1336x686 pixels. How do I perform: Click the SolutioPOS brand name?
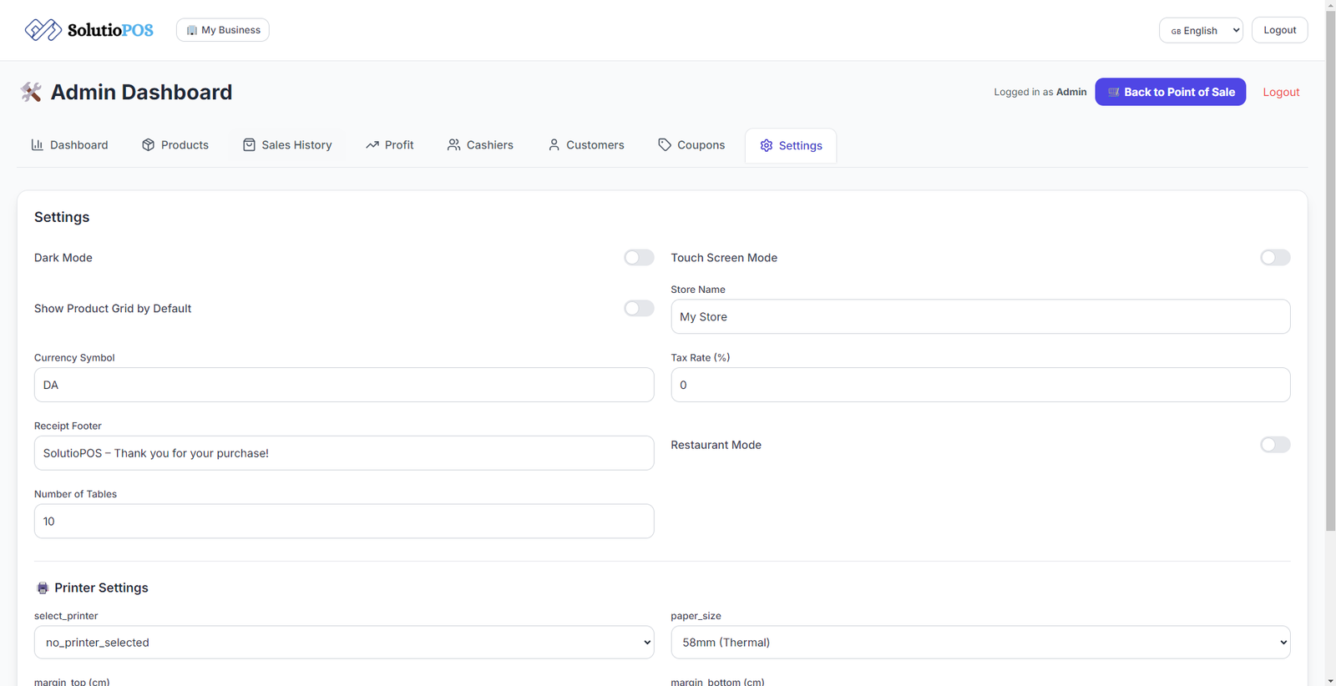pyautogui.click(x=110, y=30)
